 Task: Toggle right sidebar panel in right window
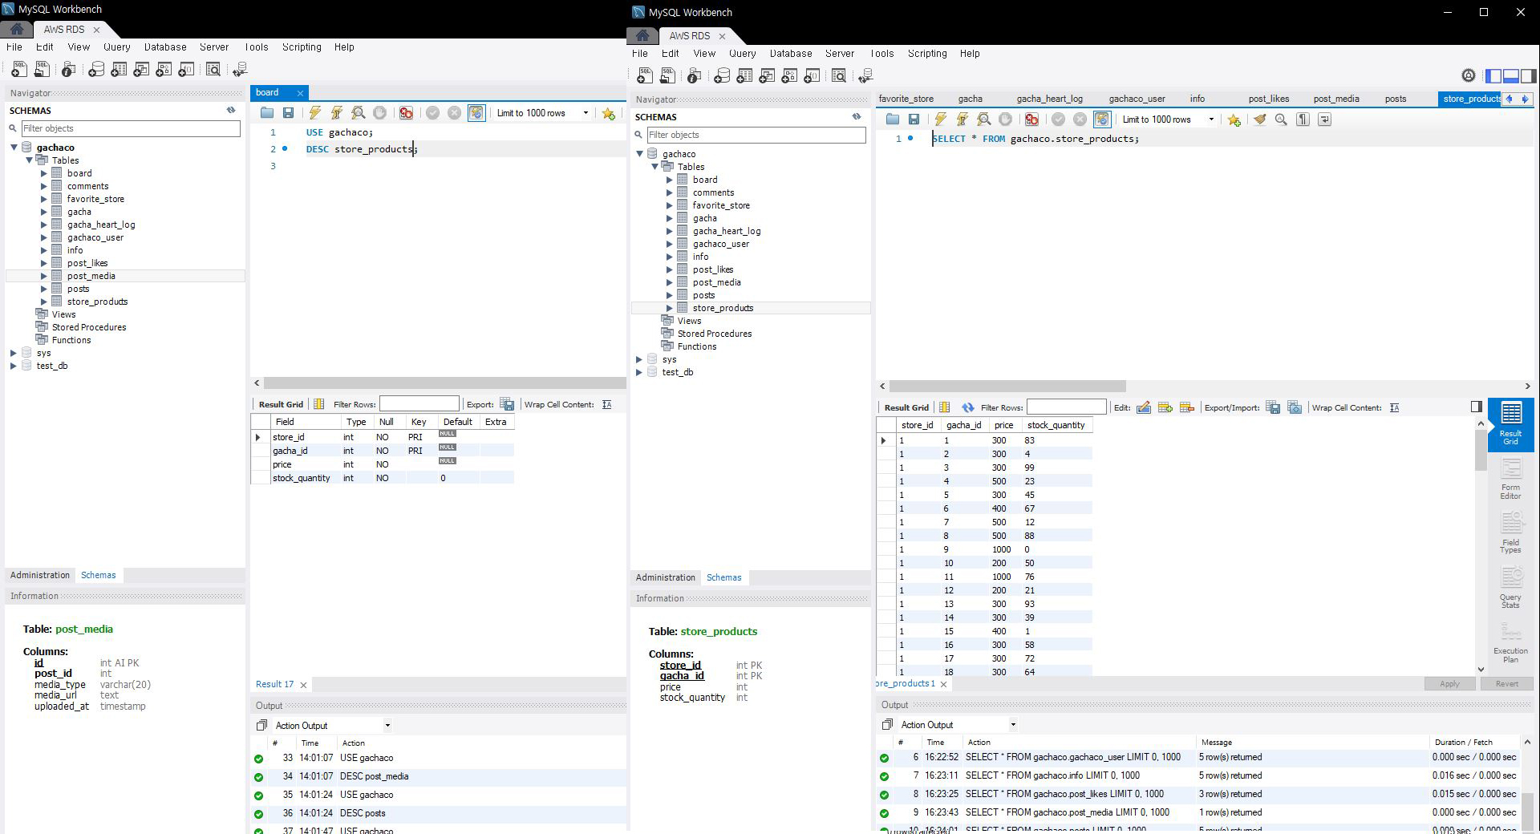[x=1529, y=75]
